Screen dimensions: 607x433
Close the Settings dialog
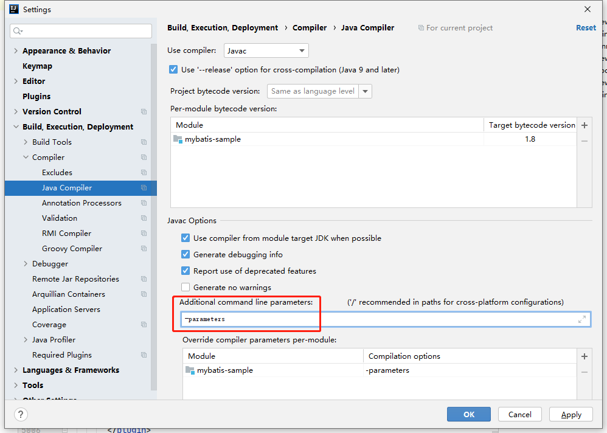pyautogui.click(x=588, y=9)
